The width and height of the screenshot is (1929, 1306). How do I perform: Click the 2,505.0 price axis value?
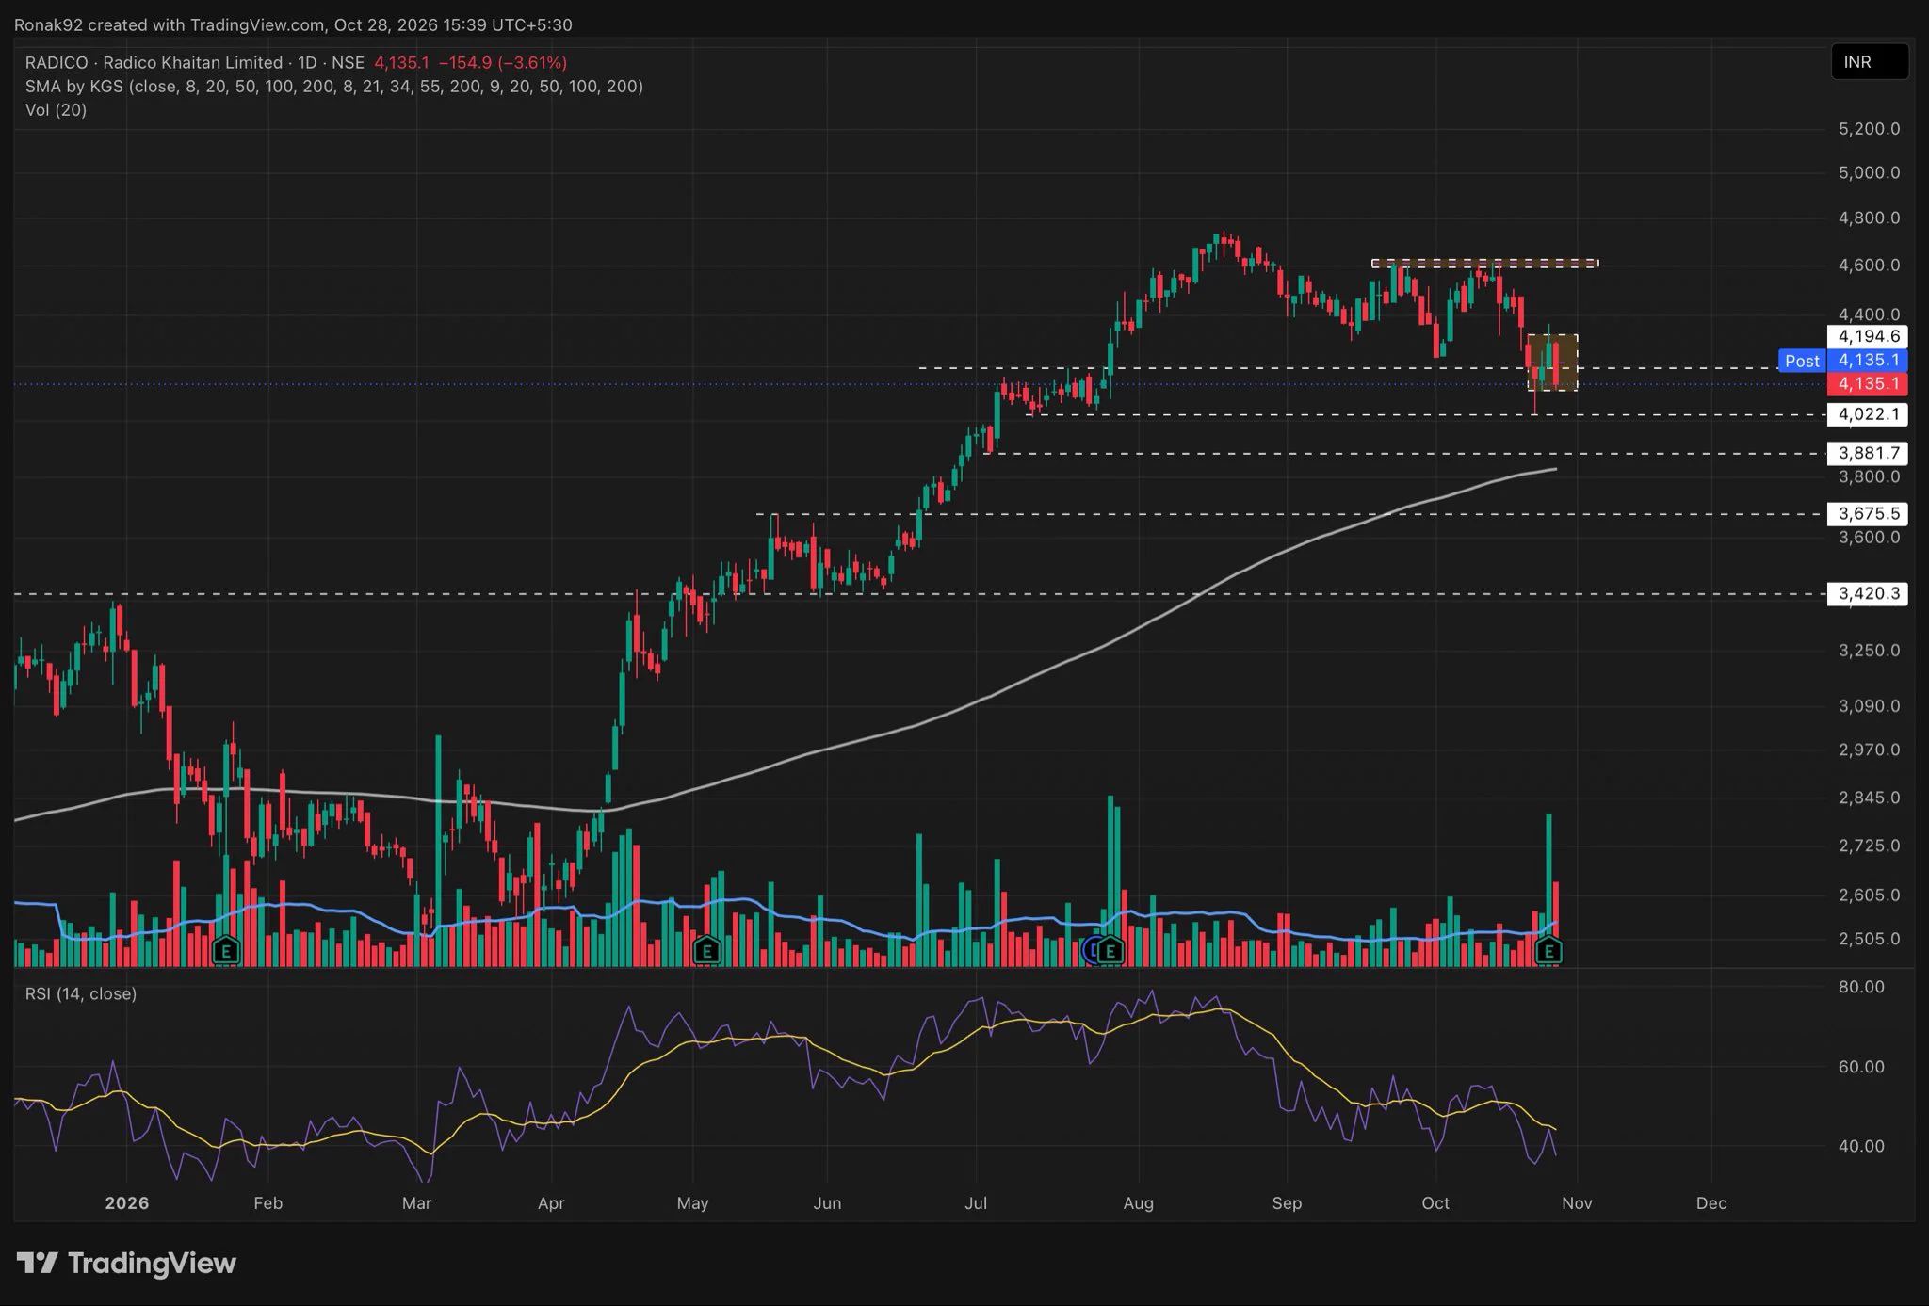pos(1869,939)
